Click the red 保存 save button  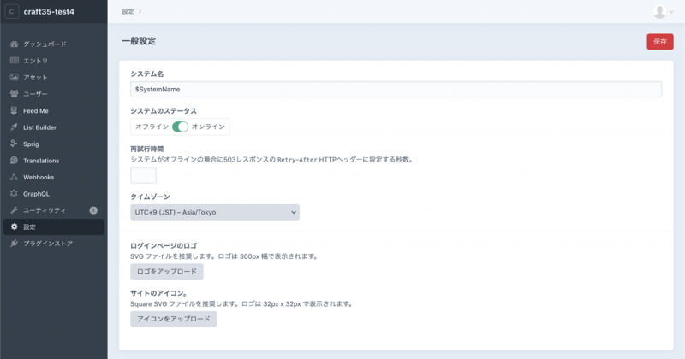[659, 41]
